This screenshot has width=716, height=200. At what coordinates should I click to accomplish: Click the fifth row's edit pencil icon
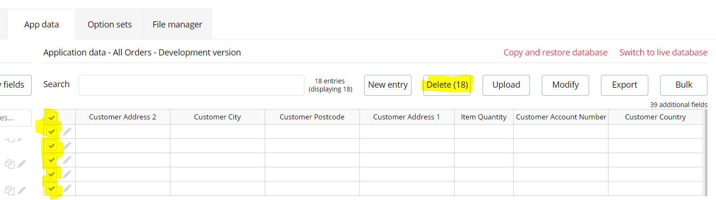pyautogui.click(x=68, y=188)
